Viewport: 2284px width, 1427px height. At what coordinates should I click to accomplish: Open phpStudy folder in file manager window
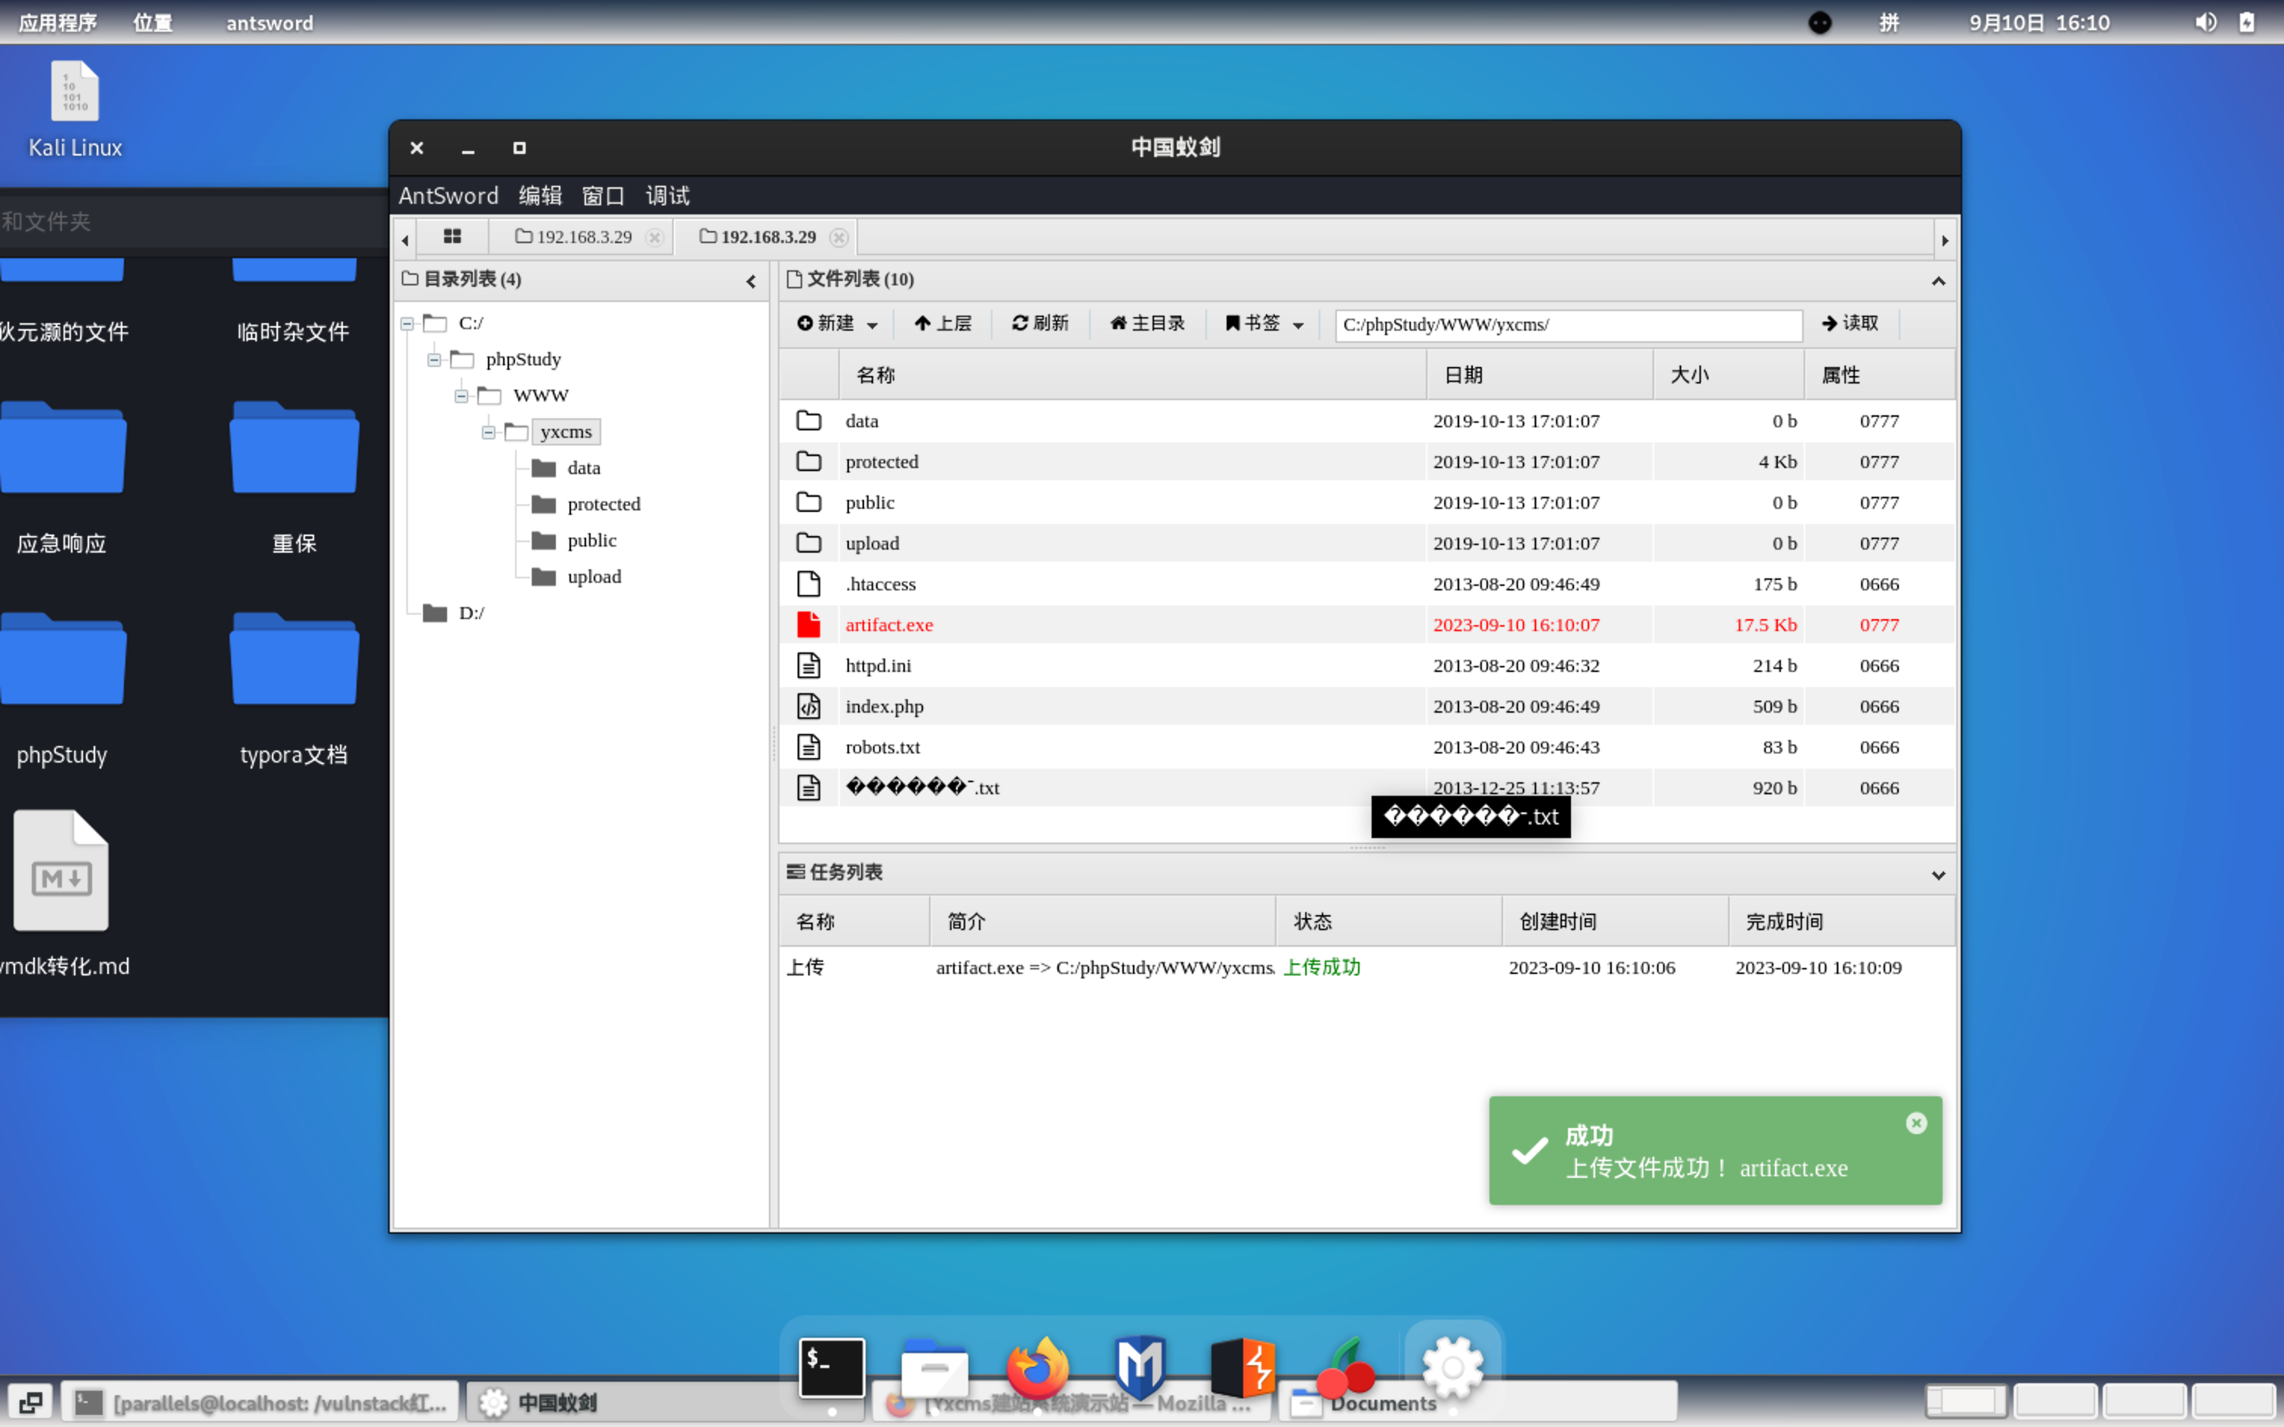pos(62,689)
